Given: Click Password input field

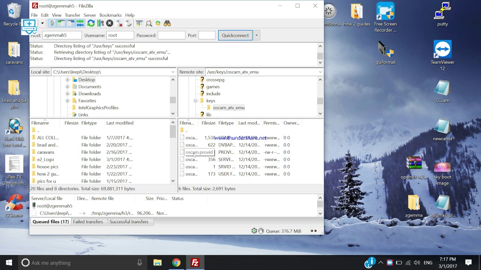Looking at the screenshot, I should pos(171,35).
